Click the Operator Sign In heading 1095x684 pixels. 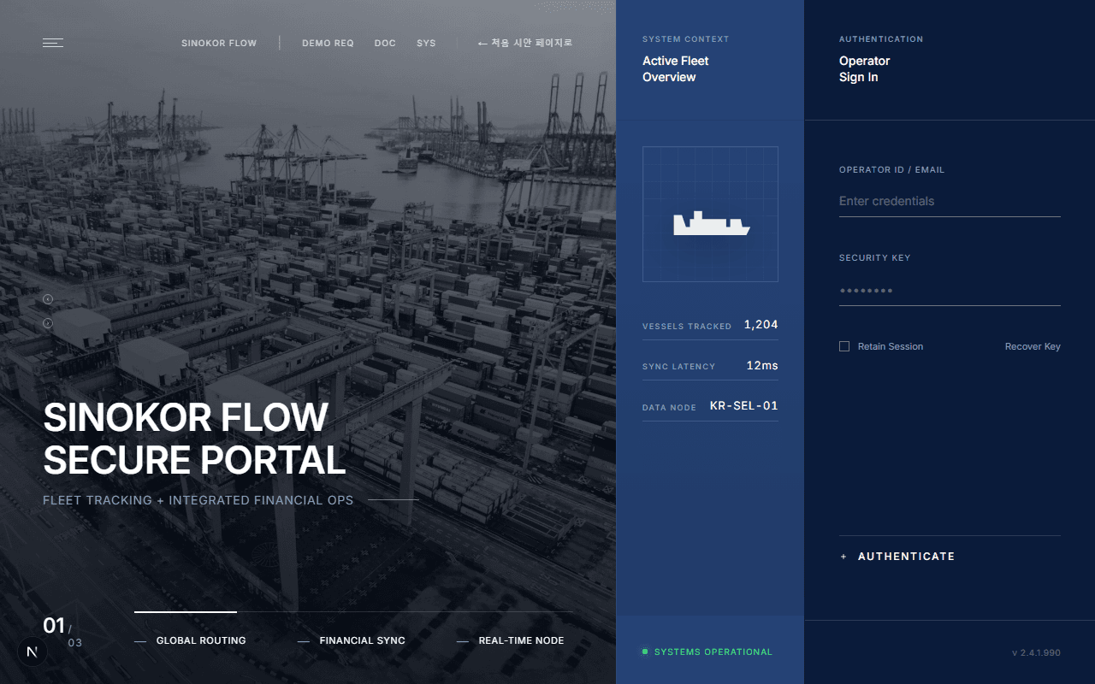(865, 68)
